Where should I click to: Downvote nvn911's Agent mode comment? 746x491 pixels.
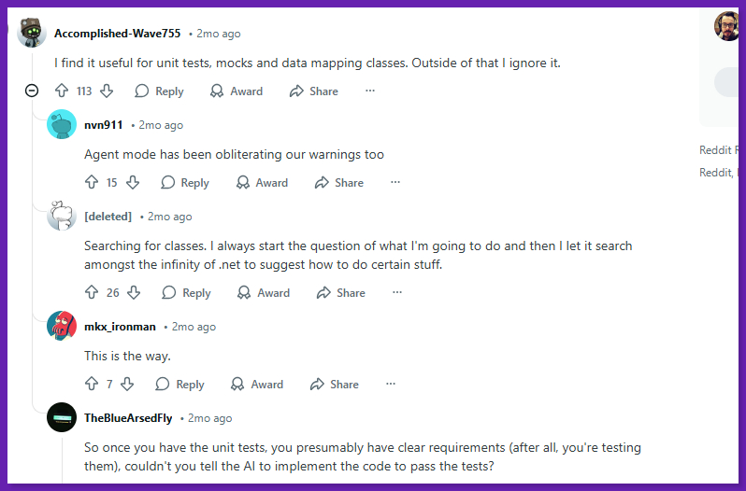(133, 183)
